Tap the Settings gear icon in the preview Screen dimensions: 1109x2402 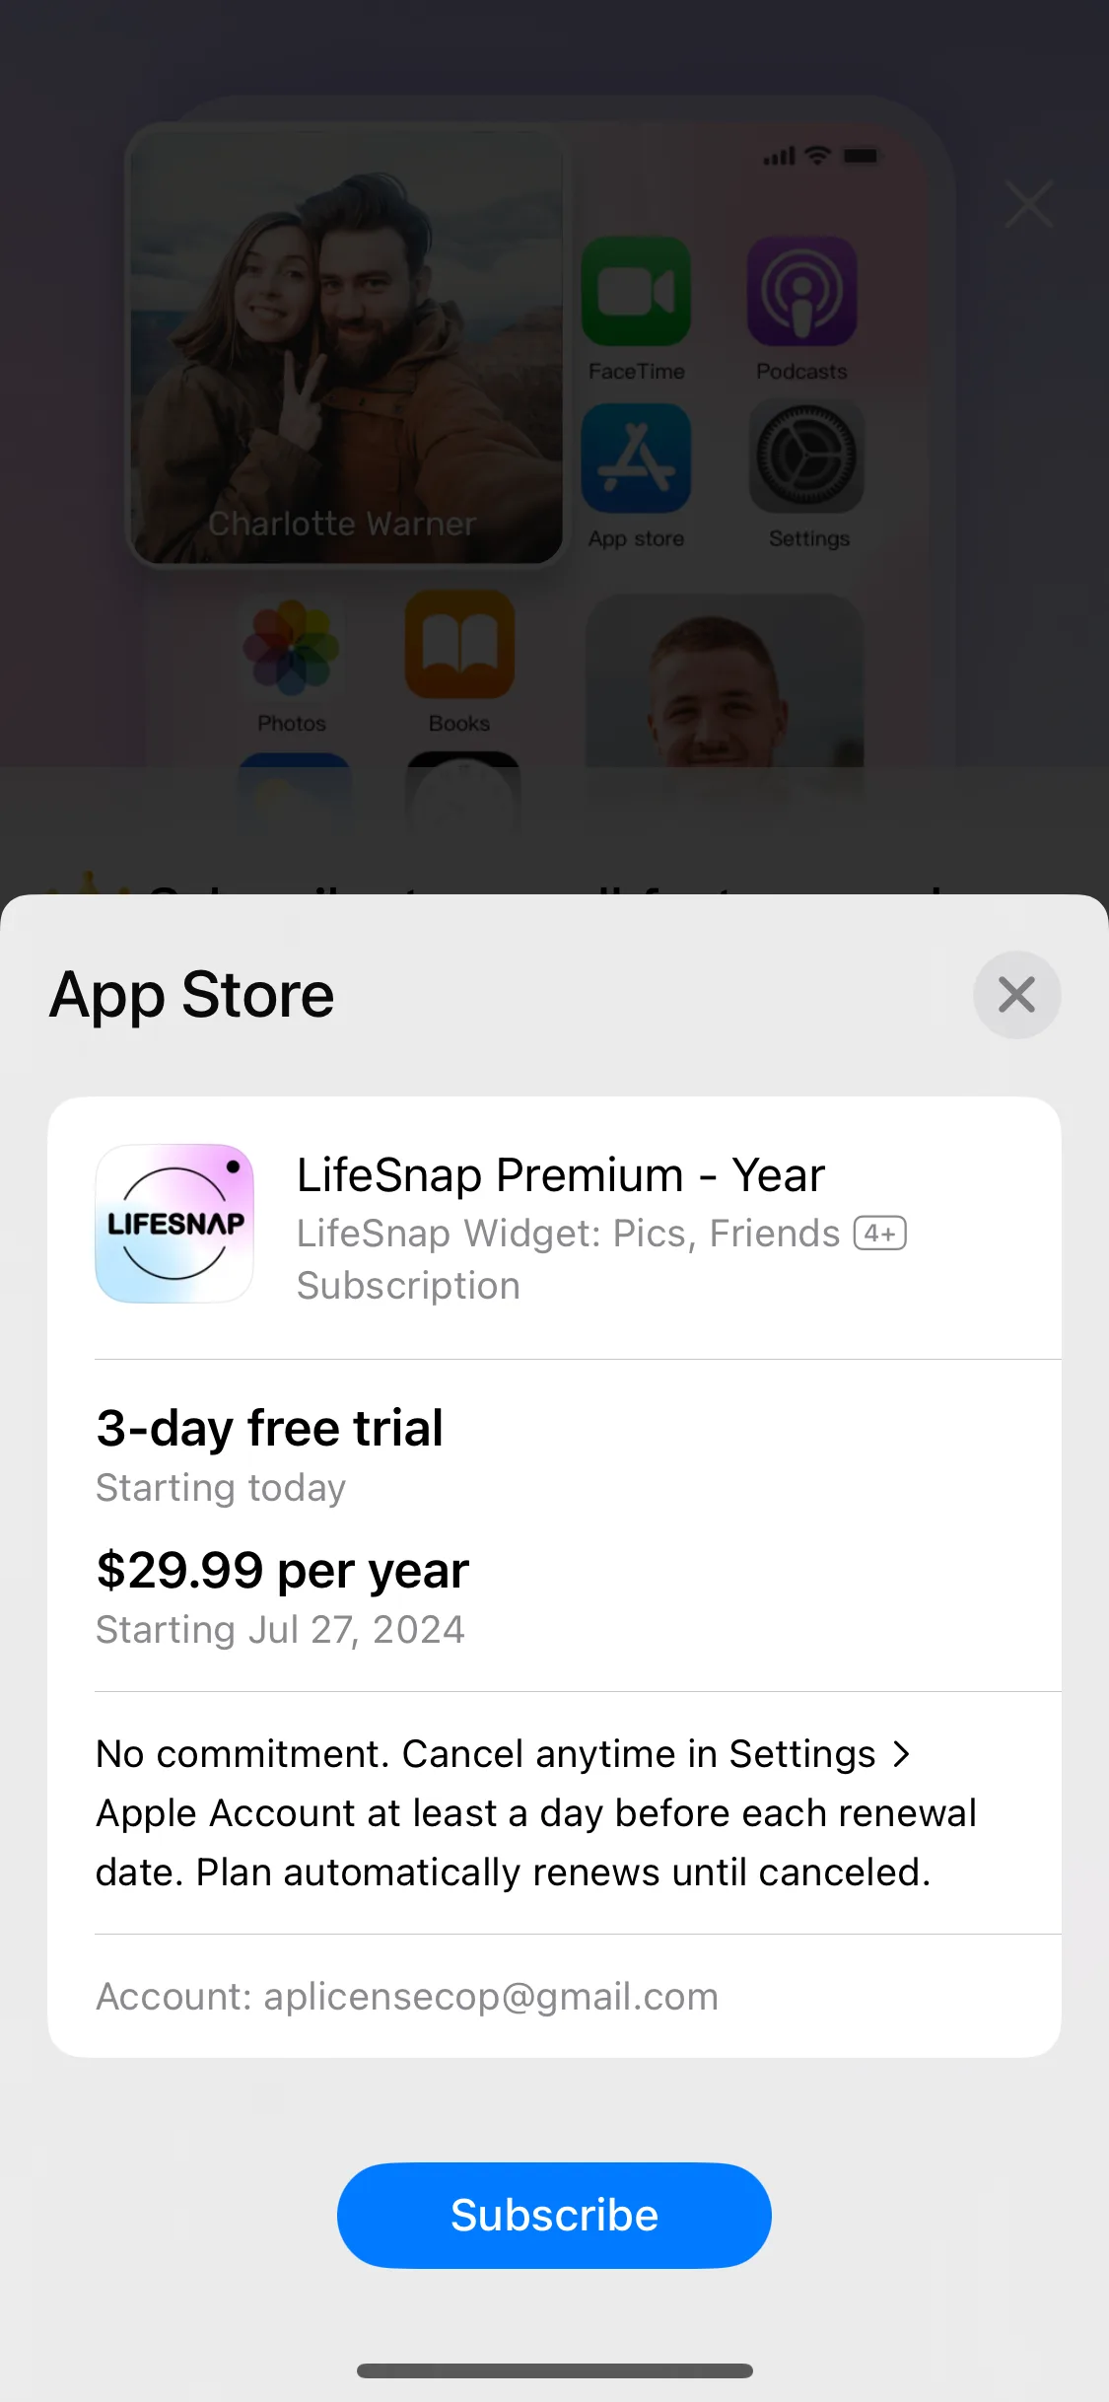(x=806, y=457)
